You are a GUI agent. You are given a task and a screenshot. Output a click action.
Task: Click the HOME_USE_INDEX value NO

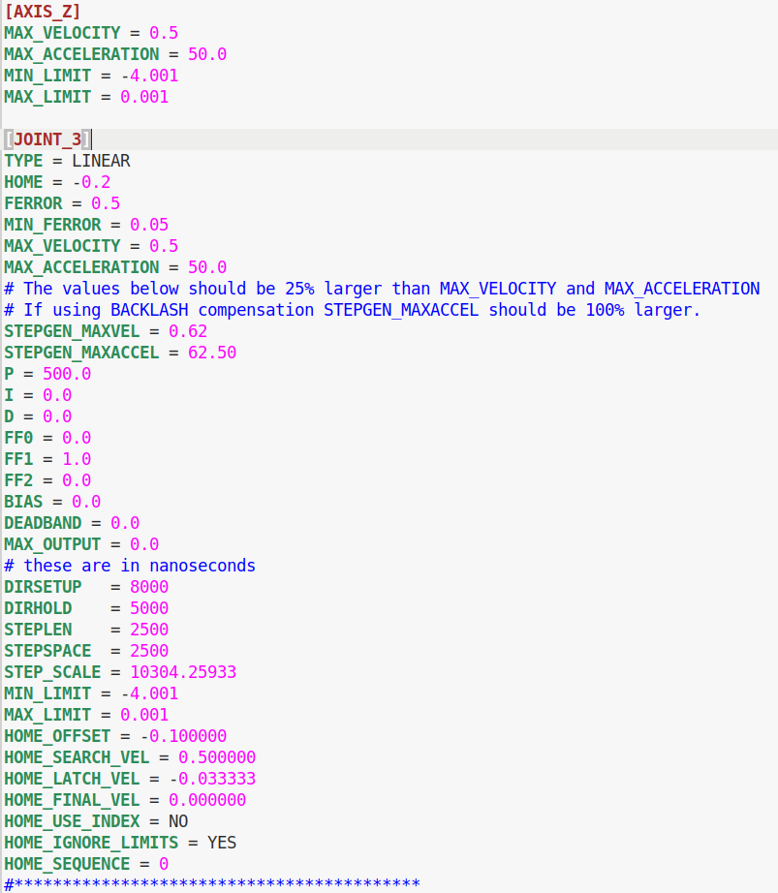(178, 821)
